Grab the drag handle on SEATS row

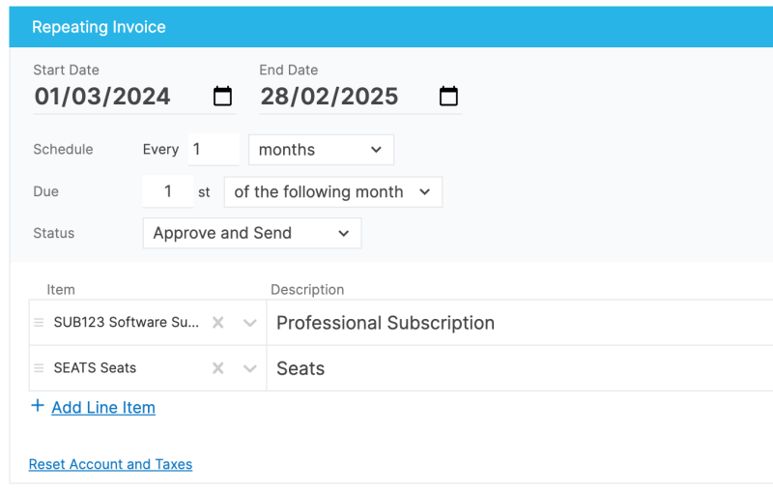click(40, 368)
